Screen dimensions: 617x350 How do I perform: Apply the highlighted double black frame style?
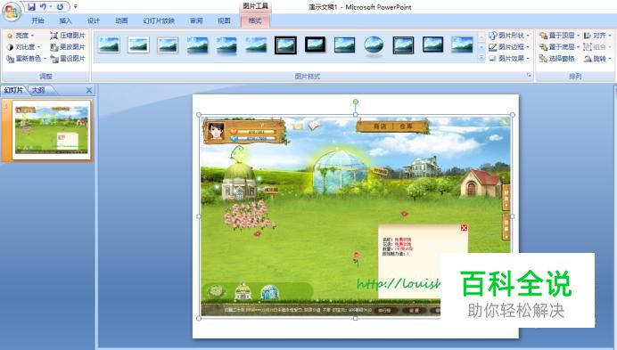(x=285, y=45)
